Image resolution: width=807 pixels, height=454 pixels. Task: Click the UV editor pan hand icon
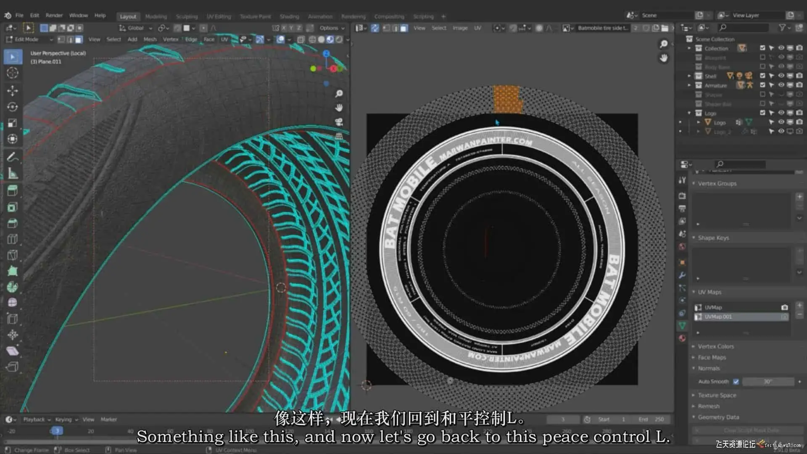664,58
